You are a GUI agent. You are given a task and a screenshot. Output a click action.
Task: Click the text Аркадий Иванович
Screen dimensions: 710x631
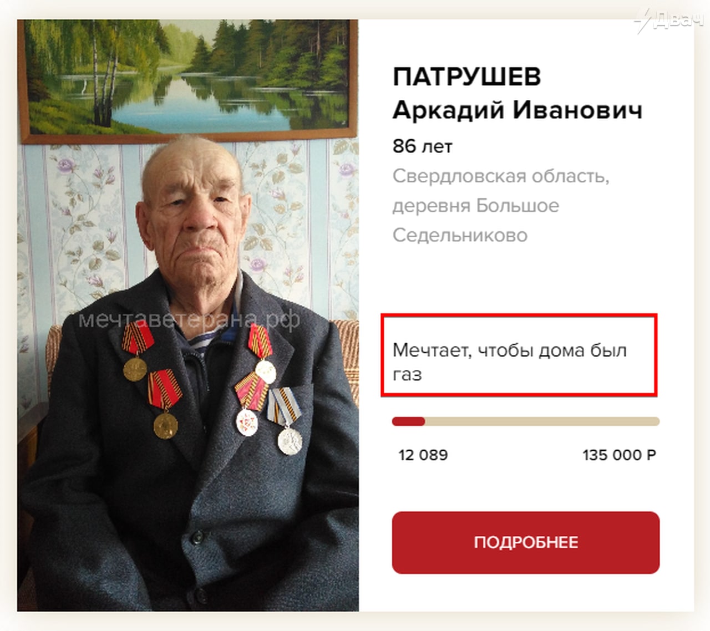coord(517,110)
